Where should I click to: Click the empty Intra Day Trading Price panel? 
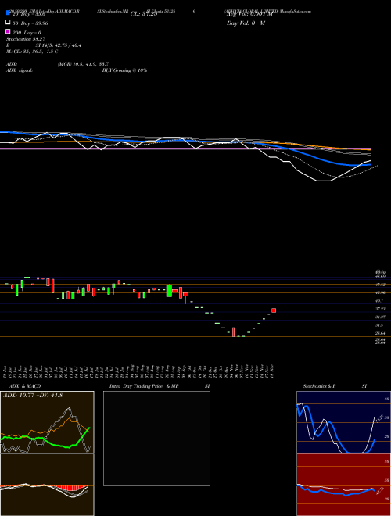click(x=156, y=438)
